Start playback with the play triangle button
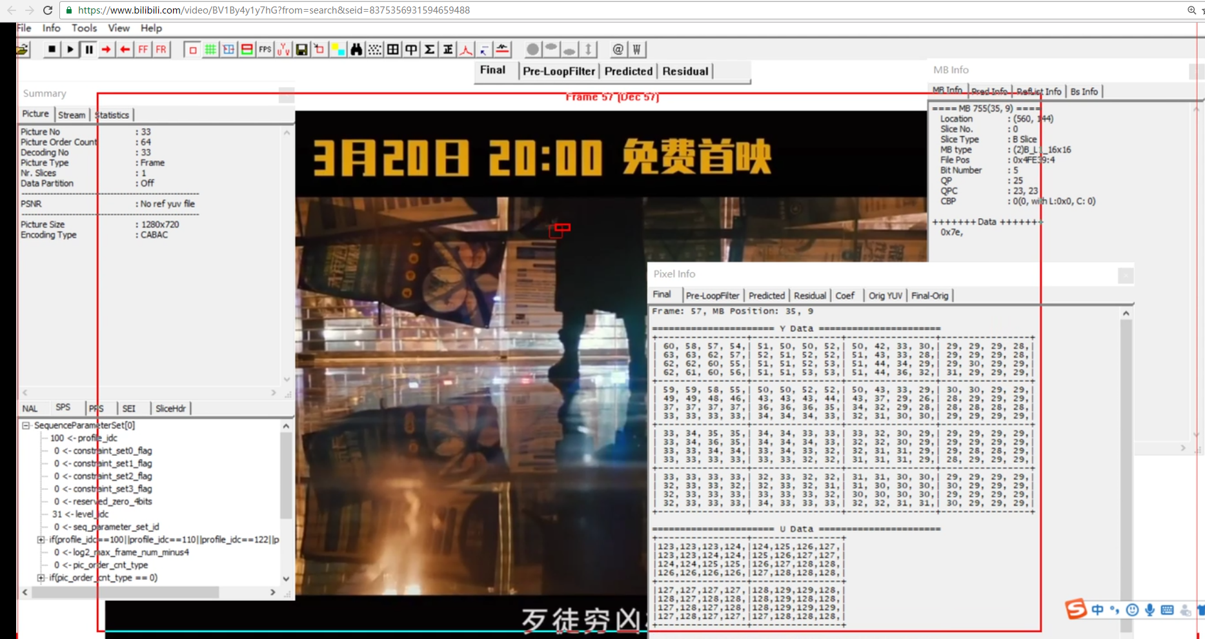1205x639 pixels. [x=70, y=49]
